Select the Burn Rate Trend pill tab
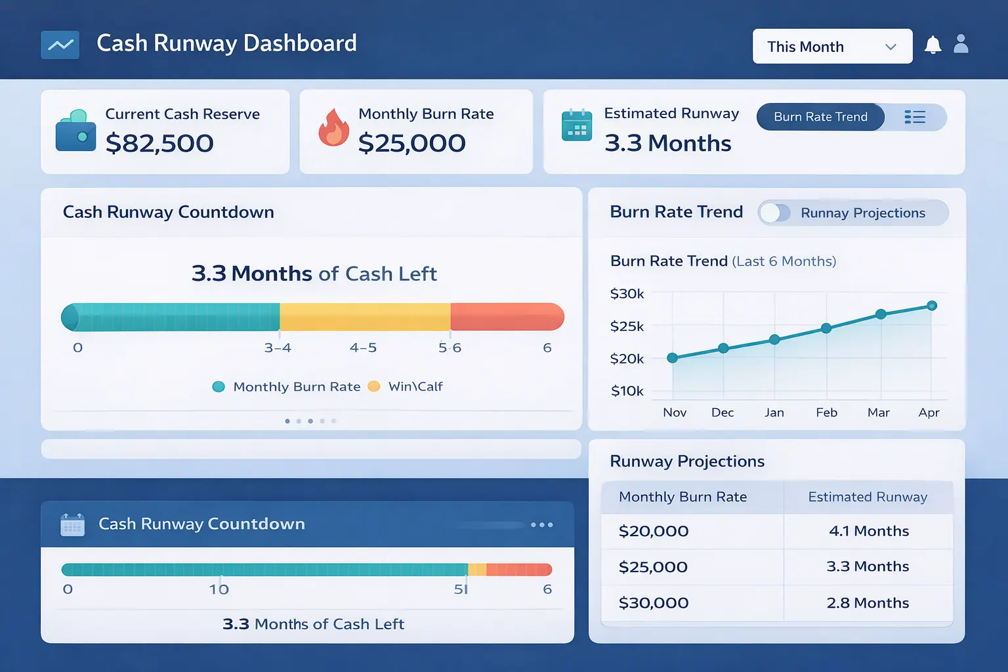The width and height of the screenshot is (1008, 672). tap(820, 117)
